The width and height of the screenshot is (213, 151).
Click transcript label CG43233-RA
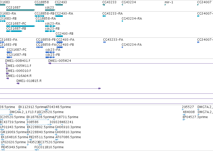coord(112,14)
